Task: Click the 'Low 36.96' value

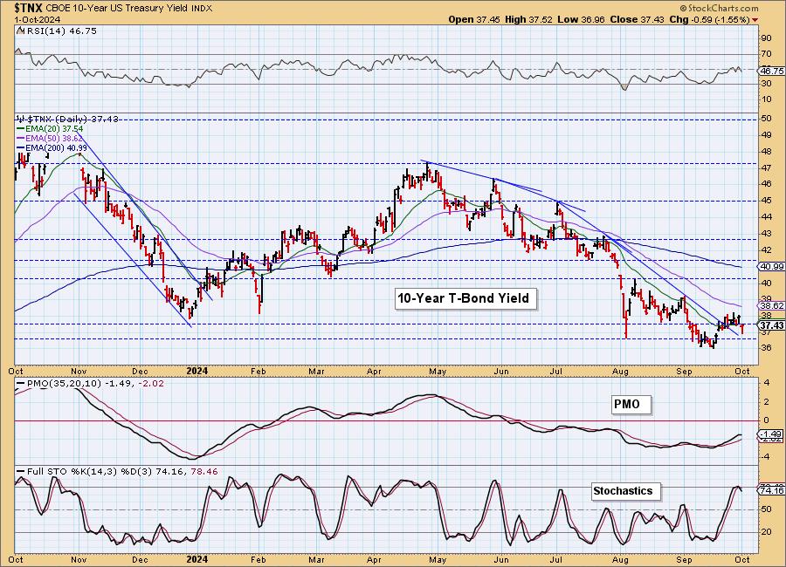Action: tap(581, 19)
